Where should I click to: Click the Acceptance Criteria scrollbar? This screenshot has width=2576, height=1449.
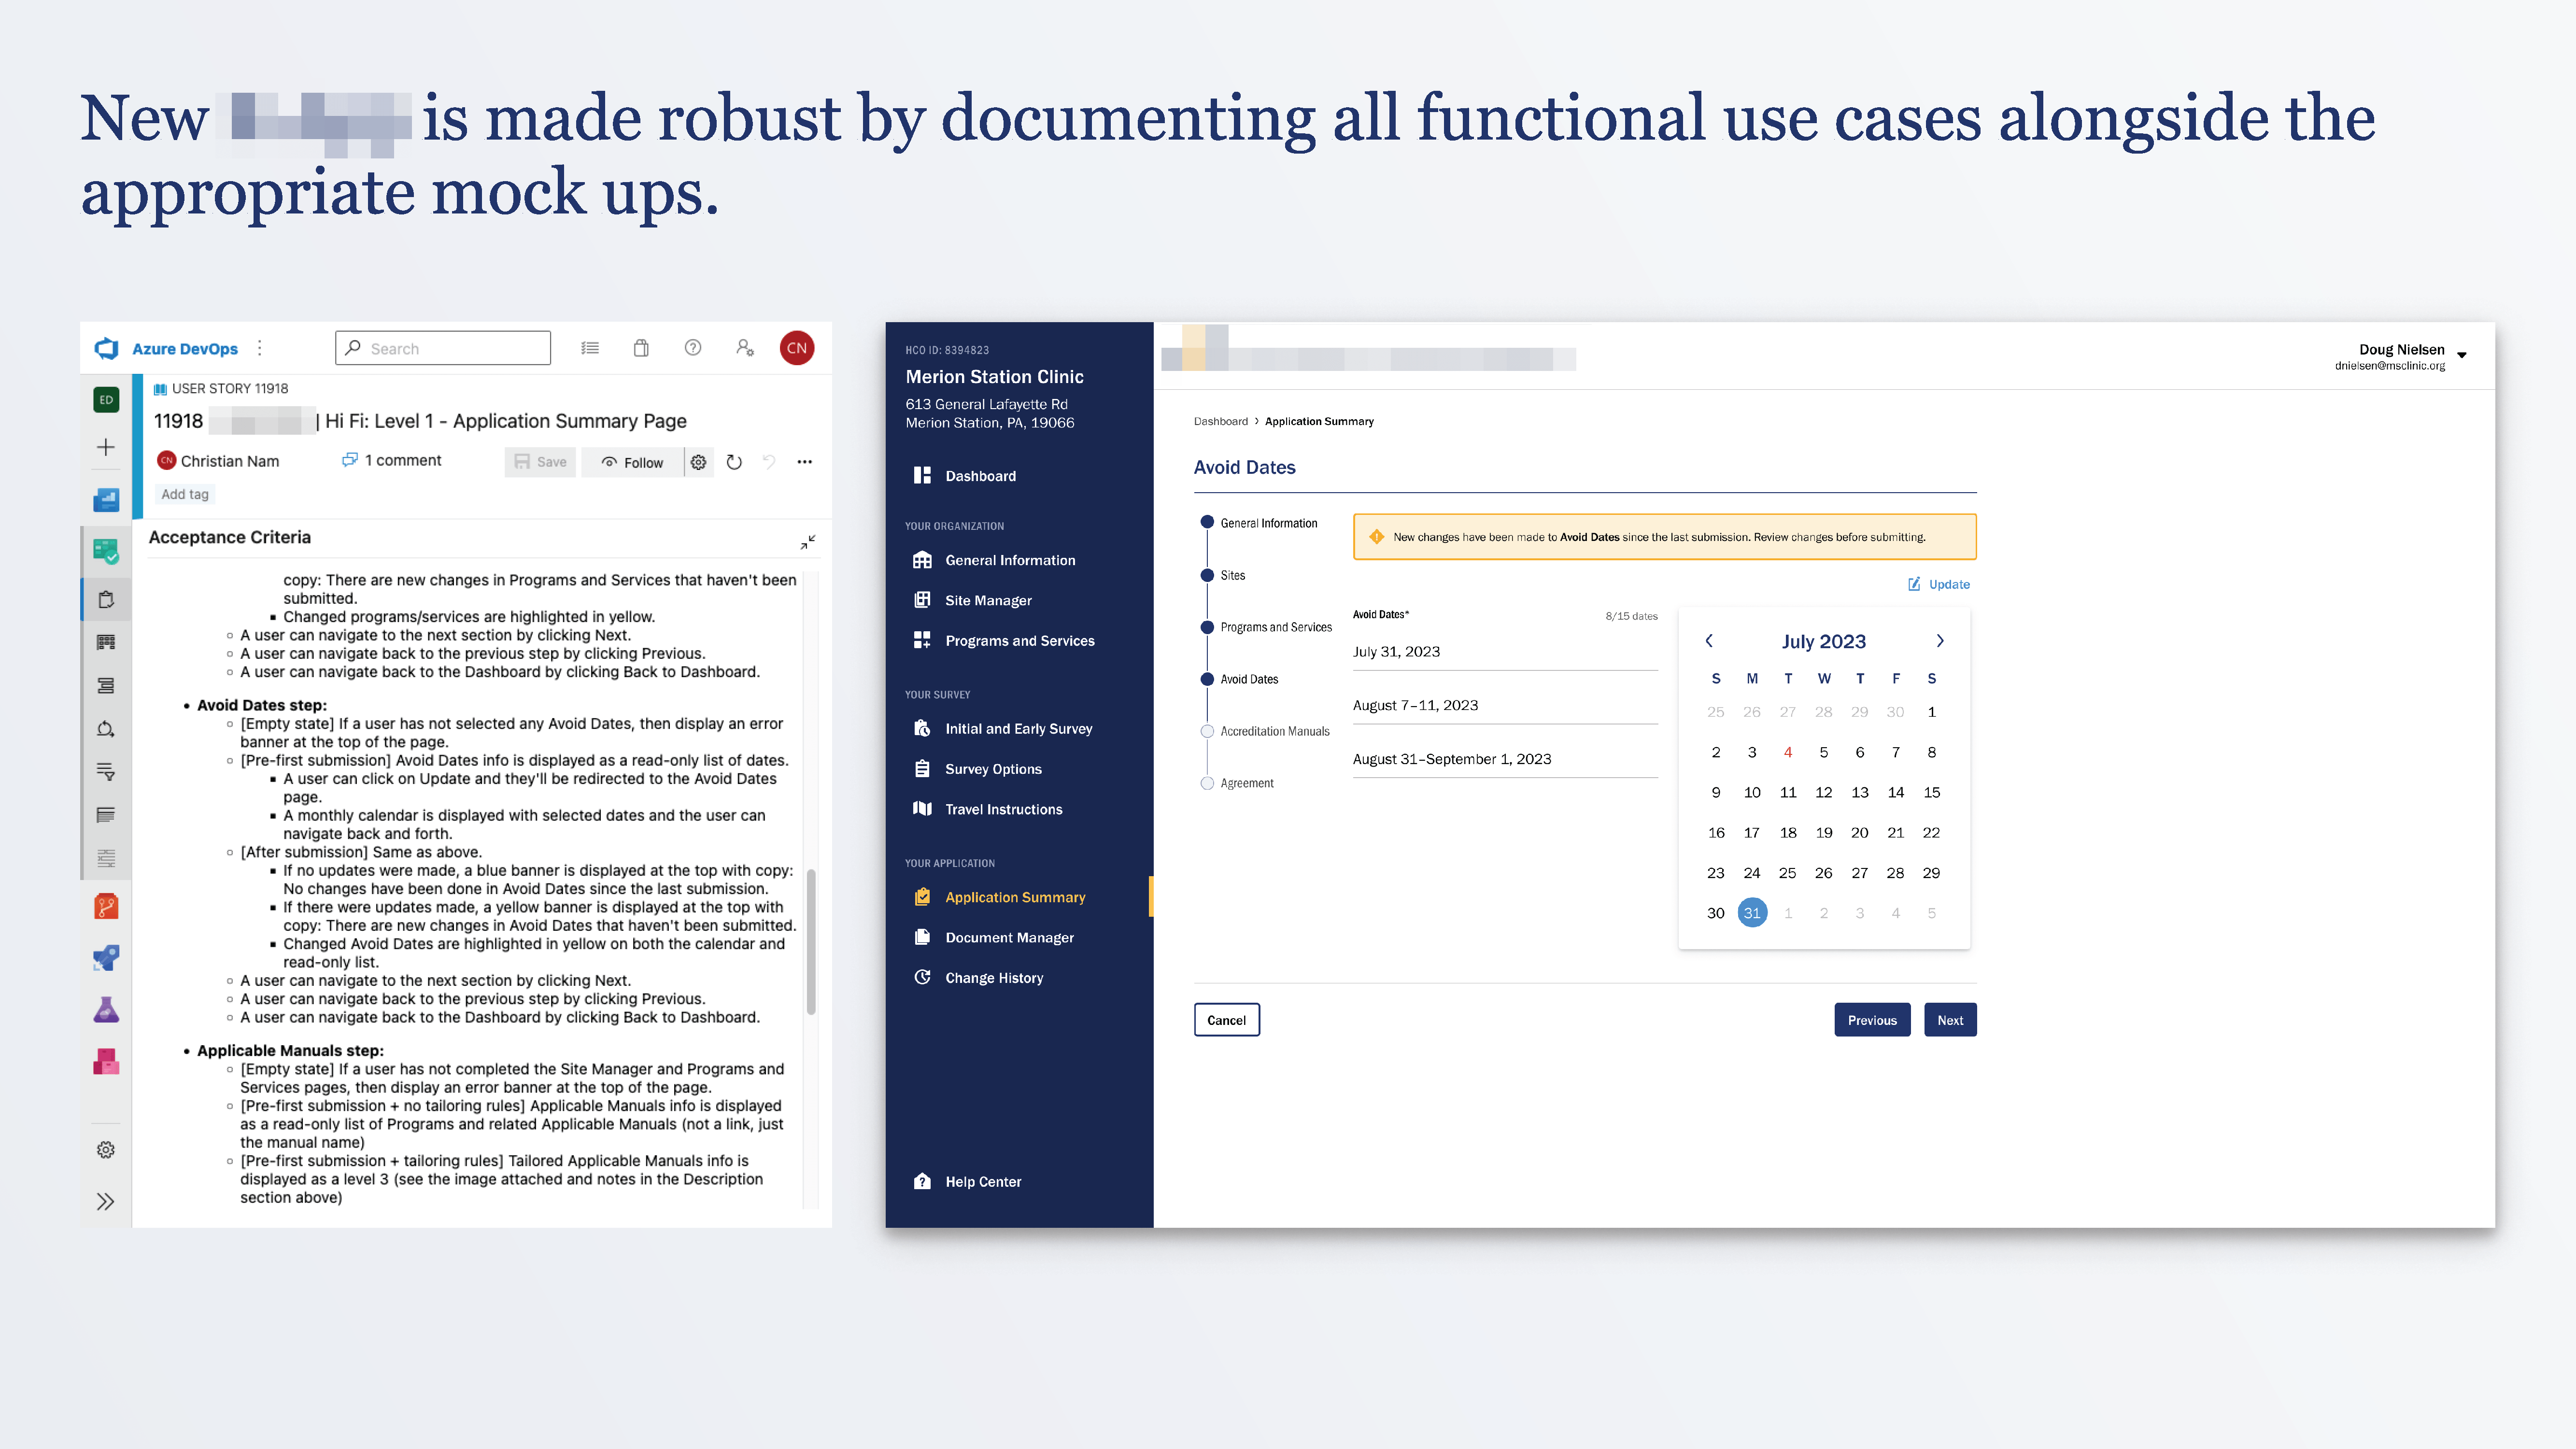point(811,942)
